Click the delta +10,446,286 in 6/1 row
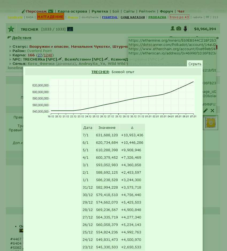Image resolution: width=227 pixels, height=251 pixels. pyautogui.click(x=132, y=143)
